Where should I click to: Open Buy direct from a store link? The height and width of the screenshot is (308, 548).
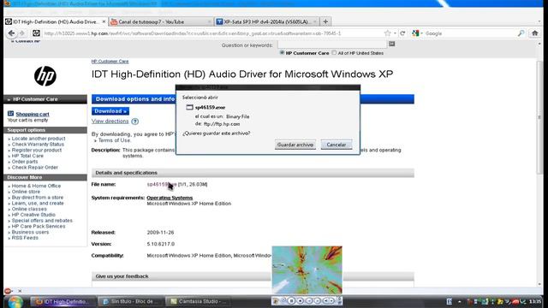click(x=38, y=198)
